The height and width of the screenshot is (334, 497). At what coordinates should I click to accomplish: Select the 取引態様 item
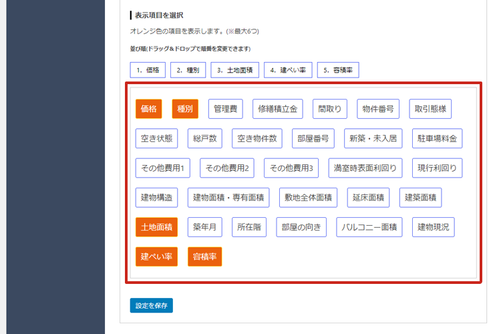point(431,109)
